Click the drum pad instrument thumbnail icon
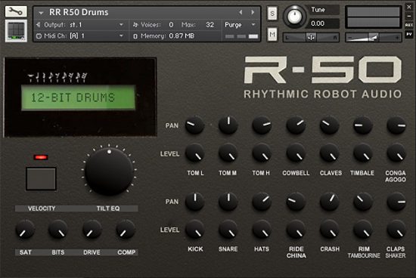This screenshot has height=278, width=416. click(x=16, y=31)
